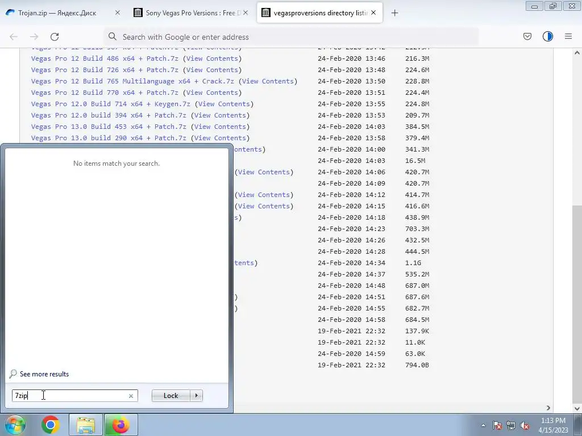Screen dimensions: 582x436
Task: Select the size value 137.9K
Action: click(x=417, y=331)
